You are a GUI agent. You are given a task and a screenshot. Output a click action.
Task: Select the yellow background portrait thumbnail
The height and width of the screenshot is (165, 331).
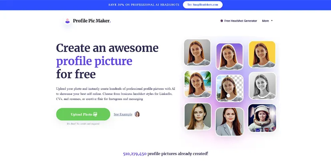point(262,54)
